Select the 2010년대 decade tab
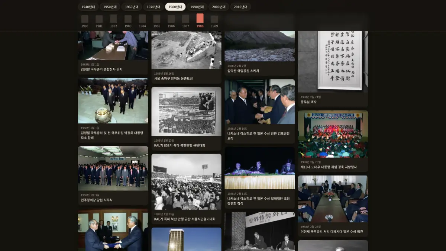Image resolution: width=446 pixels, height=251 pixels. (x=240, y=7)
